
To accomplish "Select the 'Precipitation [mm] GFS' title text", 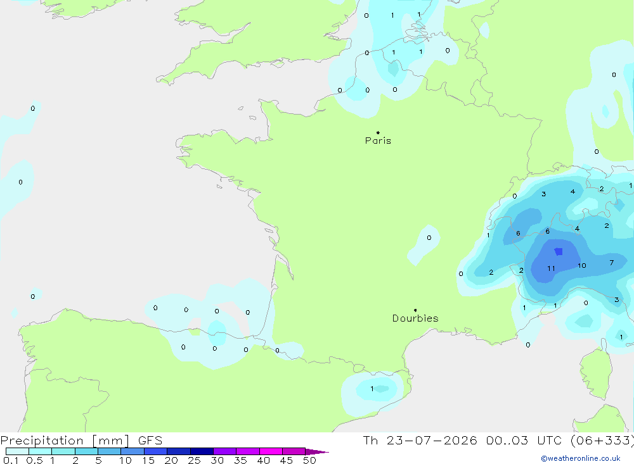I will click(81, 440).
